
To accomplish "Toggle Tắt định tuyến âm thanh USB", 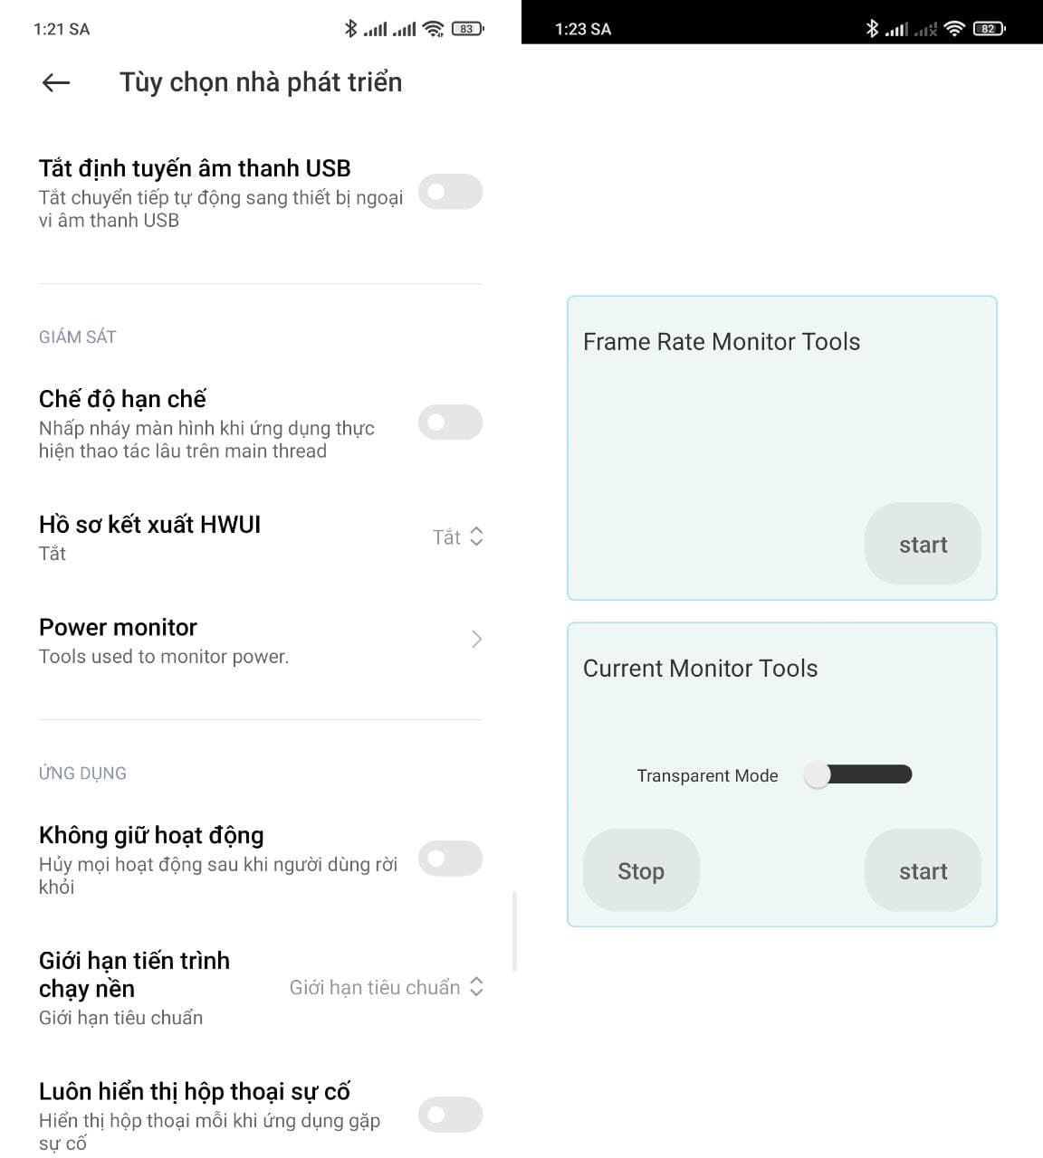I will point(450,192).
